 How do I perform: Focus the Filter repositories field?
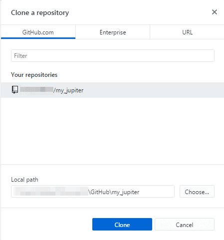[113, 56]
